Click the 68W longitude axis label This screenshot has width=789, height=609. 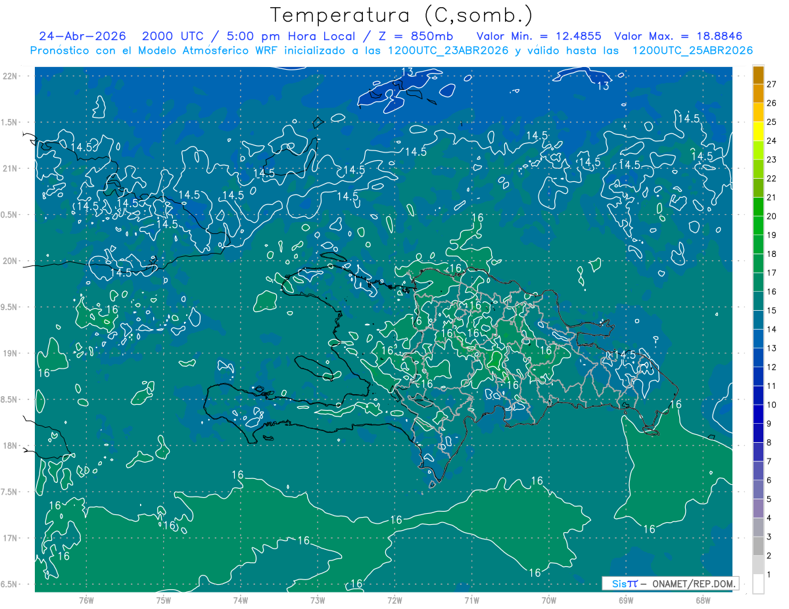[702, 600]
